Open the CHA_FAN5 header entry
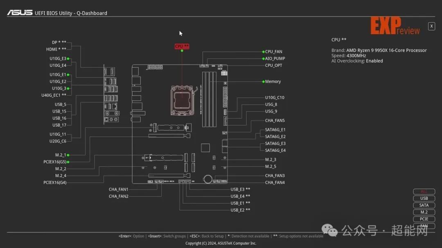The width and height of the screenshot is (442, 248). (275, 120)
